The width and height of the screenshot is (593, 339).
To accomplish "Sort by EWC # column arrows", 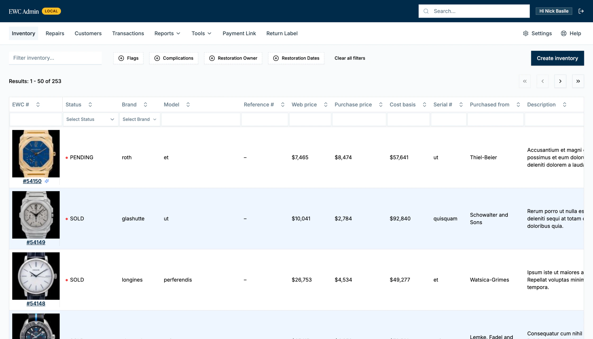I will pyautogui.click(x=38, y=105).
